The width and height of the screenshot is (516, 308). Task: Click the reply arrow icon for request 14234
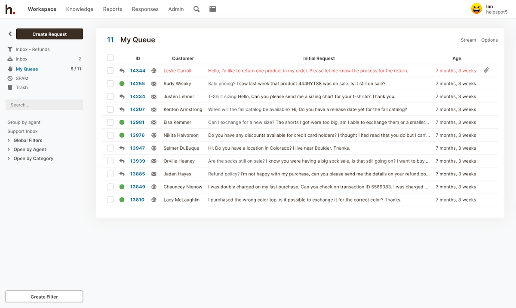coord(122,97)
